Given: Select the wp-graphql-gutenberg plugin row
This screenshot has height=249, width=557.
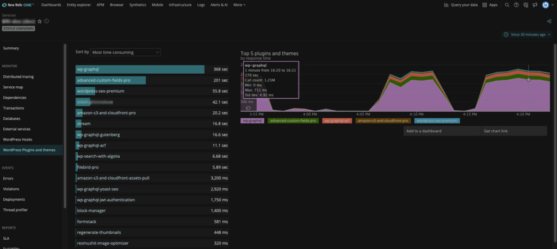Looking at the screenshot, I should click(152, 135).
